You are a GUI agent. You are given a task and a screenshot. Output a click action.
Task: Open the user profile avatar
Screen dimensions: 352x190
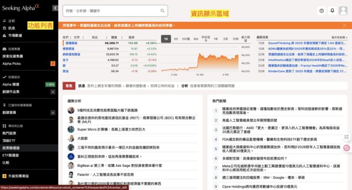[x=343, y=10]
